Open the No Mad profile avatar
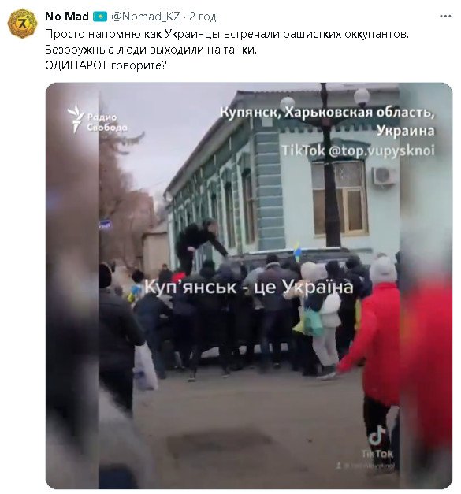Viewport: 461px width, 494px height. pos(22,23)
